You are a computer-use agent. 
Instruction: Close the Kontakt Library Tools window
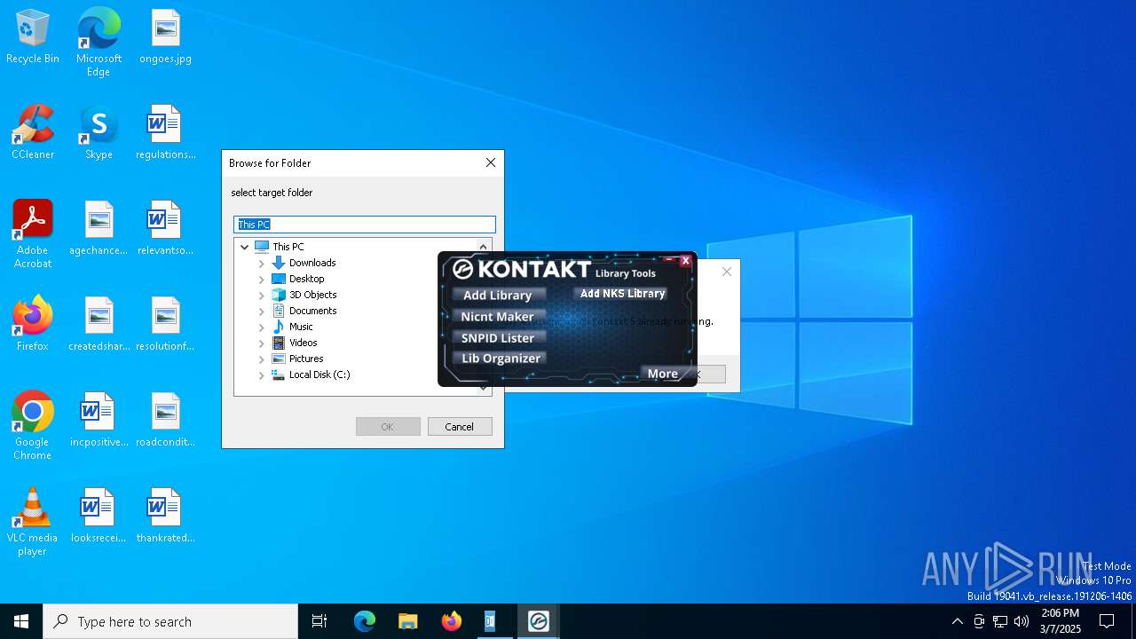pos(685,261)
